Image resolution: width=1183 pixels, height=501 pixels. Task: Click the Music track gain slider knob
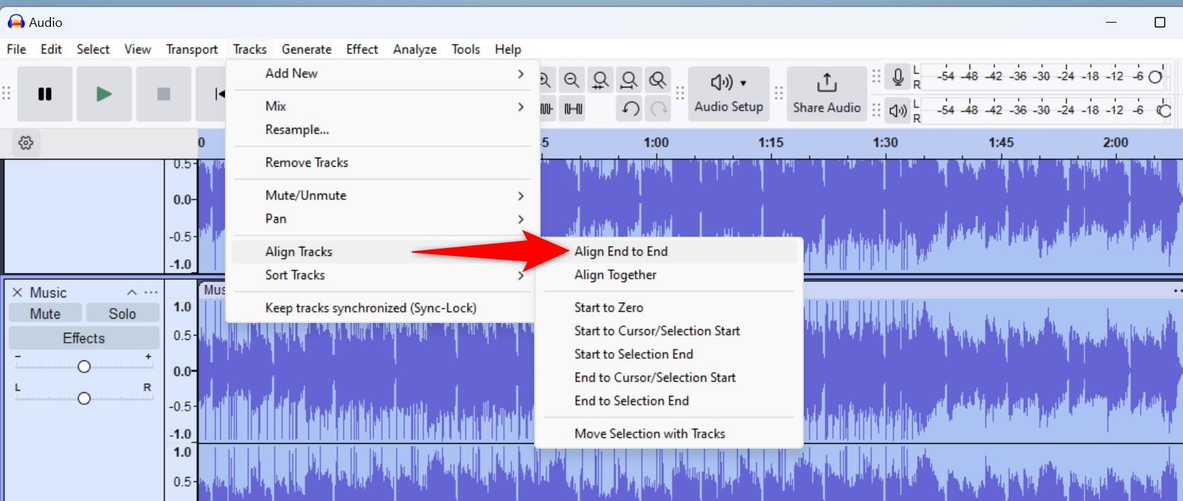click(84, 366)
